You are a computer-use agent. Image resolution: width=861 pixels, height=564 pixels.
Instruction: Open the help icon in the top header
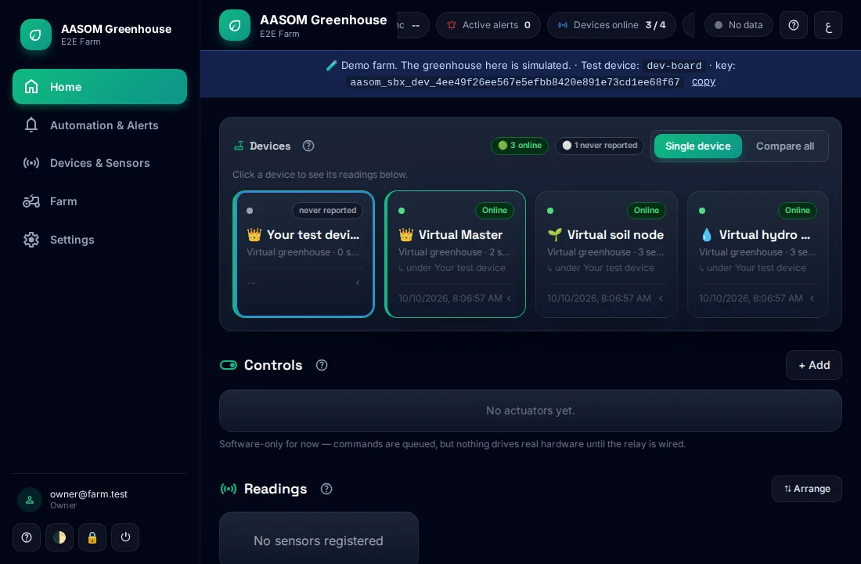coord(794,25)
